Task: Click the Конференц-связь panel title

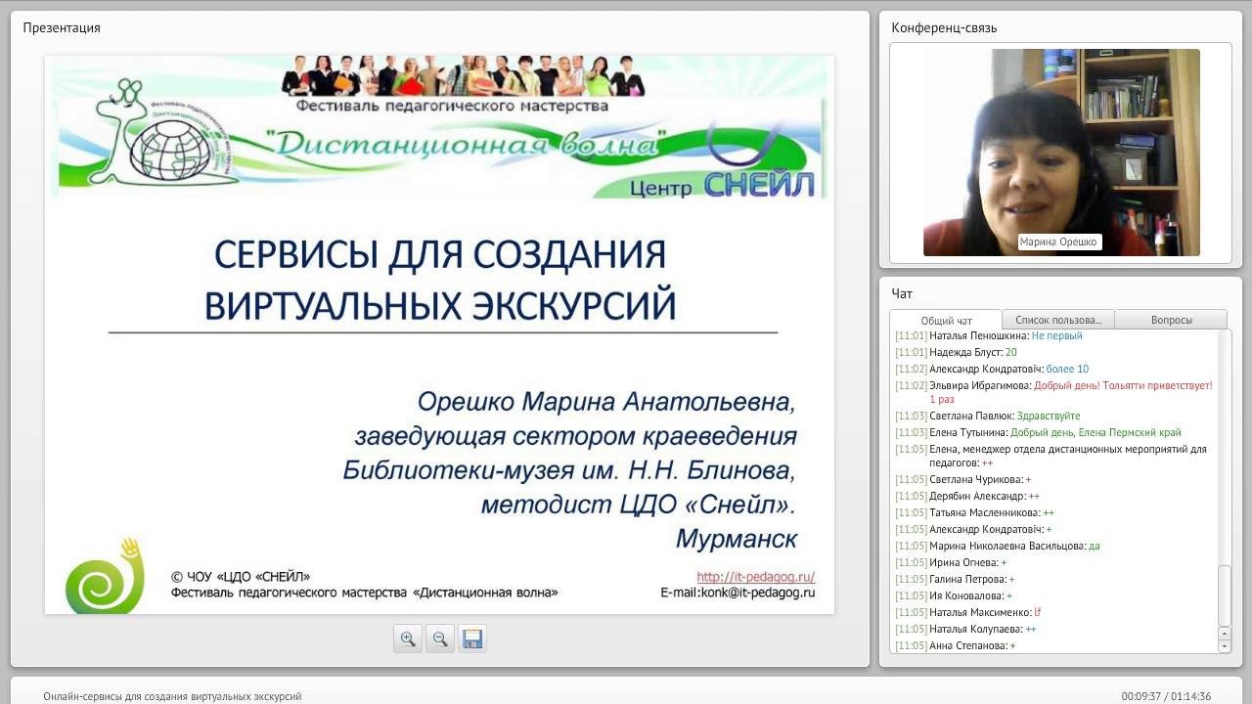Action: (944, 27)
